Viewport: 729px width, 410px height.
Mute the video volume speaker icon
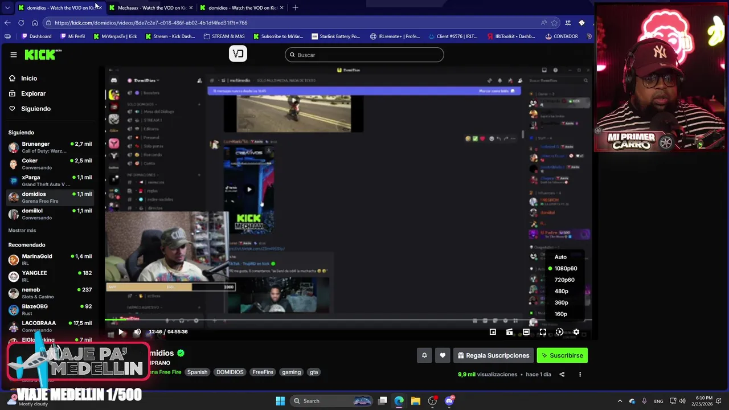(137, 332)
